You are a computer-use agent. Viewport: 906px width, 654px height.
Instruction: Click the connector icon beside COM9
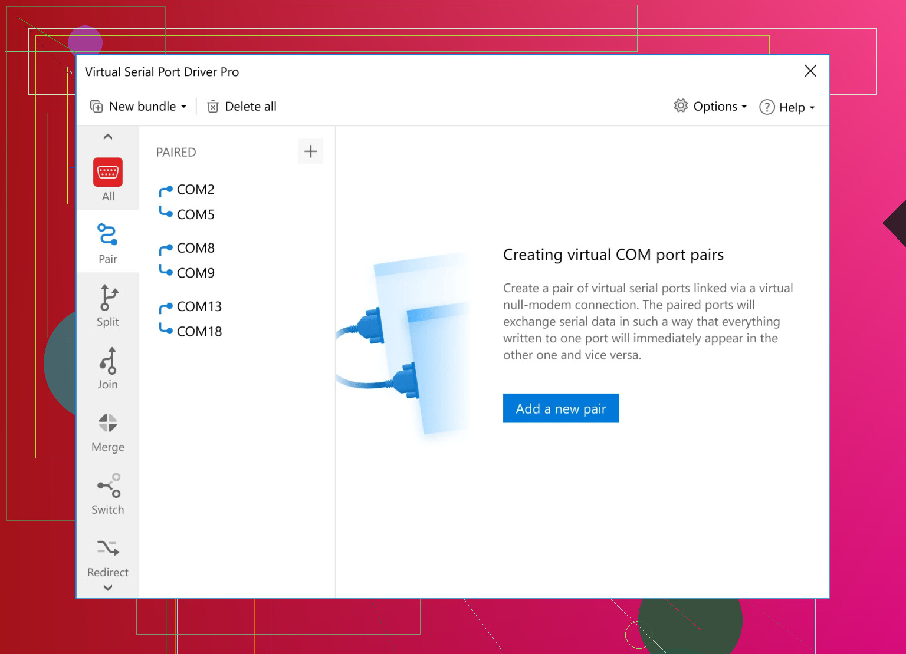pyautogui.click(x=166, y=270)
